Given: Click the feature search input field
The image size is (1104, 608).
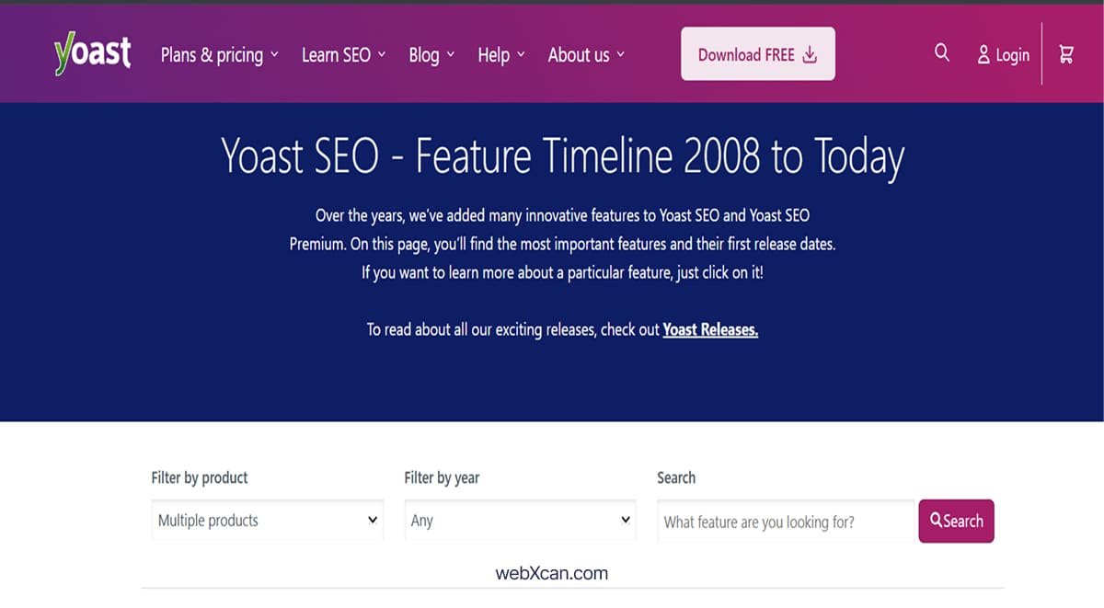Looking at the screenshot, I should [786, 522].
